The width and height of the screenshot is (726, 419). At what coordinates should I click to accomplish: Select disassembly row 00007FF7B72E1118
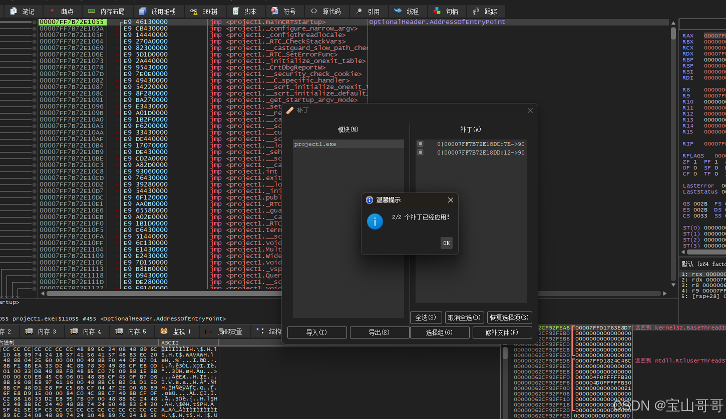click(72, 275)
